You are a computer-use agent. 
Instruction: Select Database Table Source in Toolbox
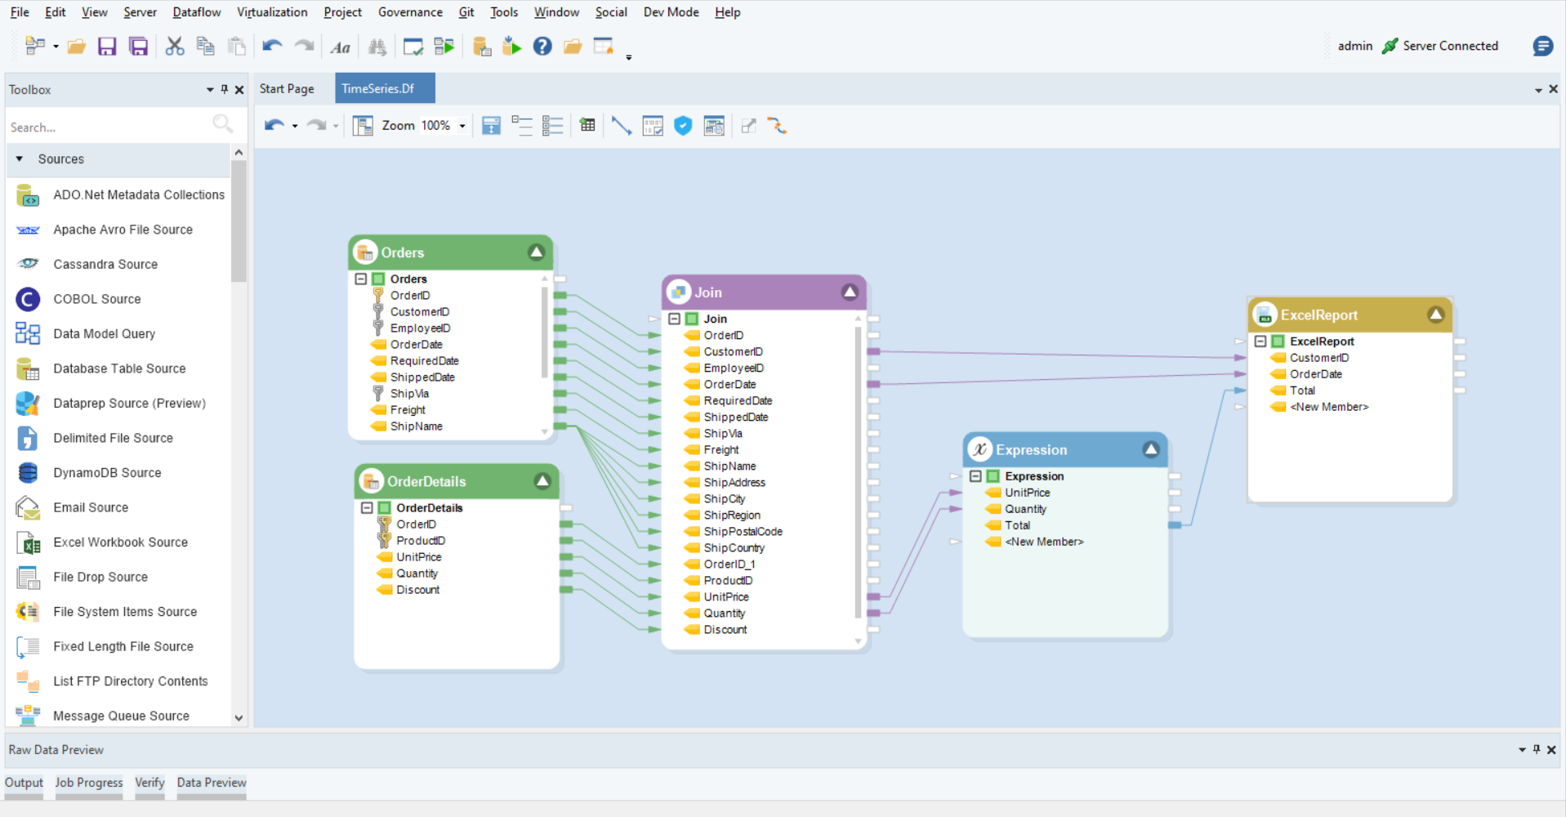pyautogui.click(x=119, y=368)
